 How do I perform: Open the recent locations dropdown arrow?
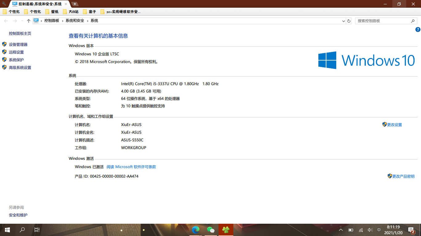click(x=22, y=21)
